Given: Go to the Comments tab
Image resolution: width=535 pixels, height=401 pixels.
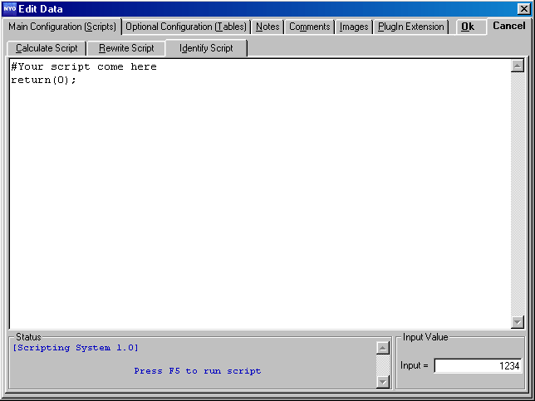Looking at the screenshot, I should pyautogui.click(x=310, y=27).
